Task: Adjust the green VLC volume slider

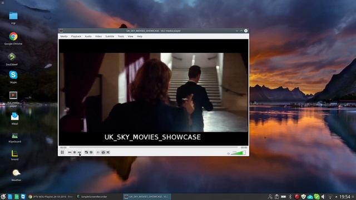Action: [238, 153]
